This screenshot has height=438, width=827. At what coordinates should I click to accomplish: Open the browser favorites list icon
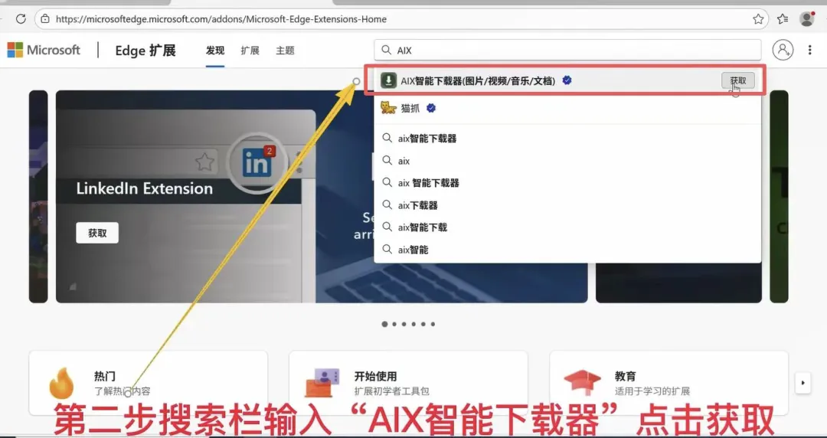tap(783, 19)
